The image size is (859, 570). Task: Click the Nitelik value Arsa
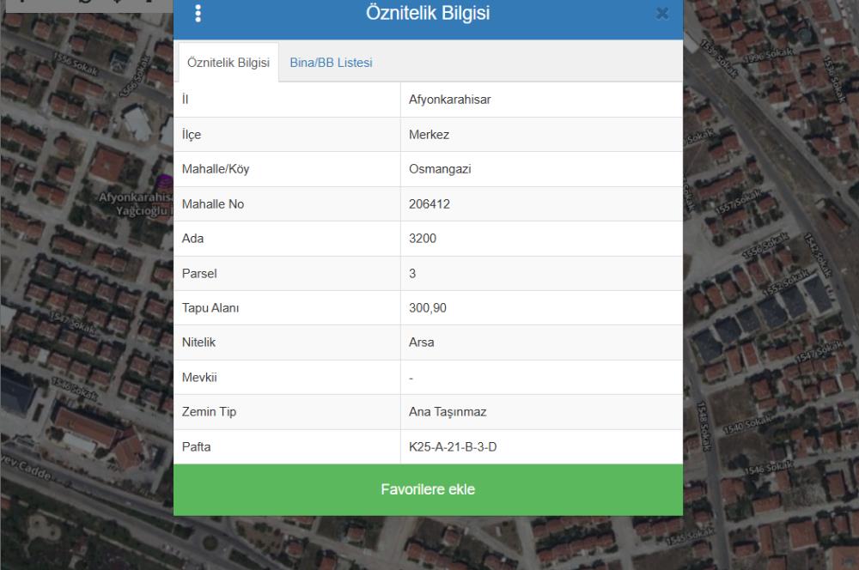(423, 342)
